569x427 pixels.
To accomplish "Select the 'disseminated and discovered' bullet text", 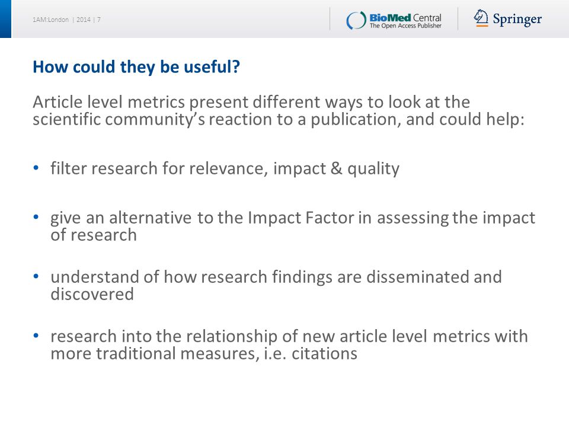I will [x=276, y=285].
